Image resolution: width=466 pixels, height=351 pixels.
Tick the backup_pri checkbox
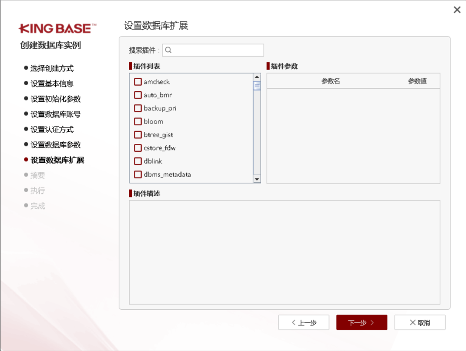click(x=138, y=108)
